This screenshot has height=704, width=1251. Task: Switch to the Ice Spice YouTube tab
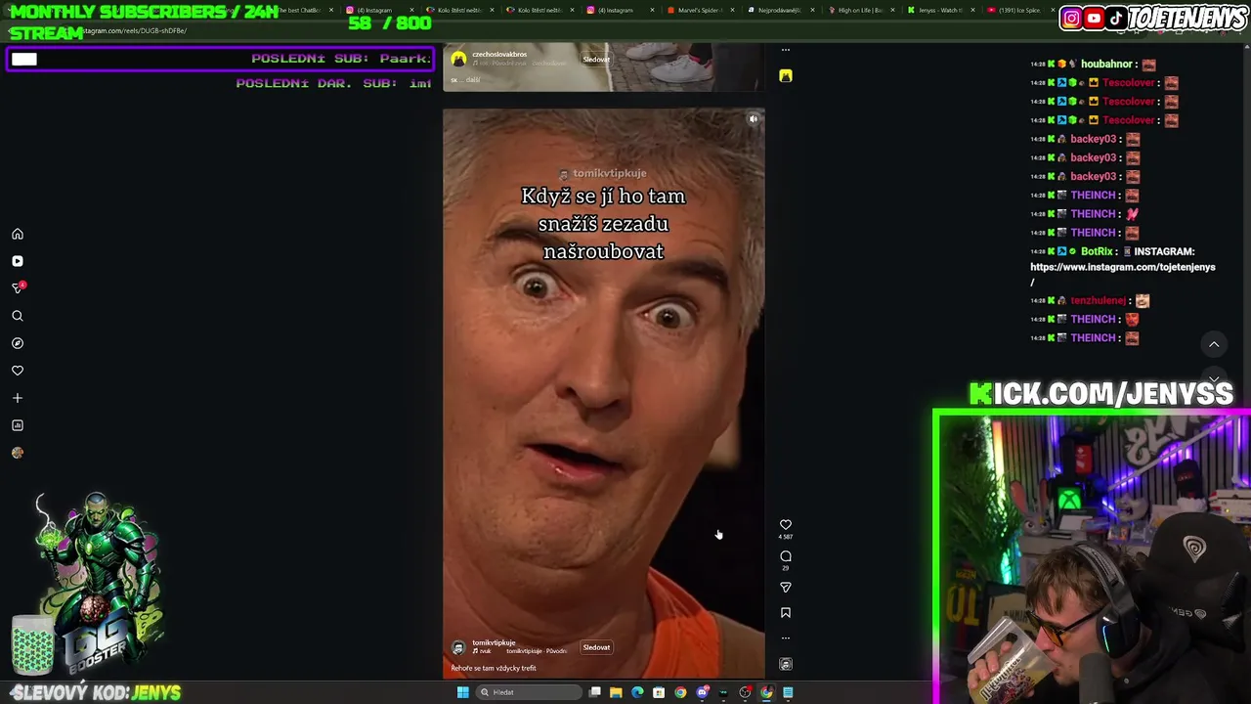(1020, 10)
